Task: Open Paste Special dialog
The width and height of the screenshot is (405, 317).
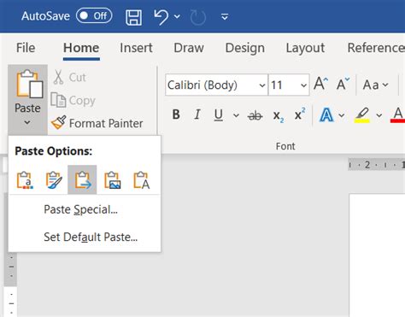Action: [80, 209]
